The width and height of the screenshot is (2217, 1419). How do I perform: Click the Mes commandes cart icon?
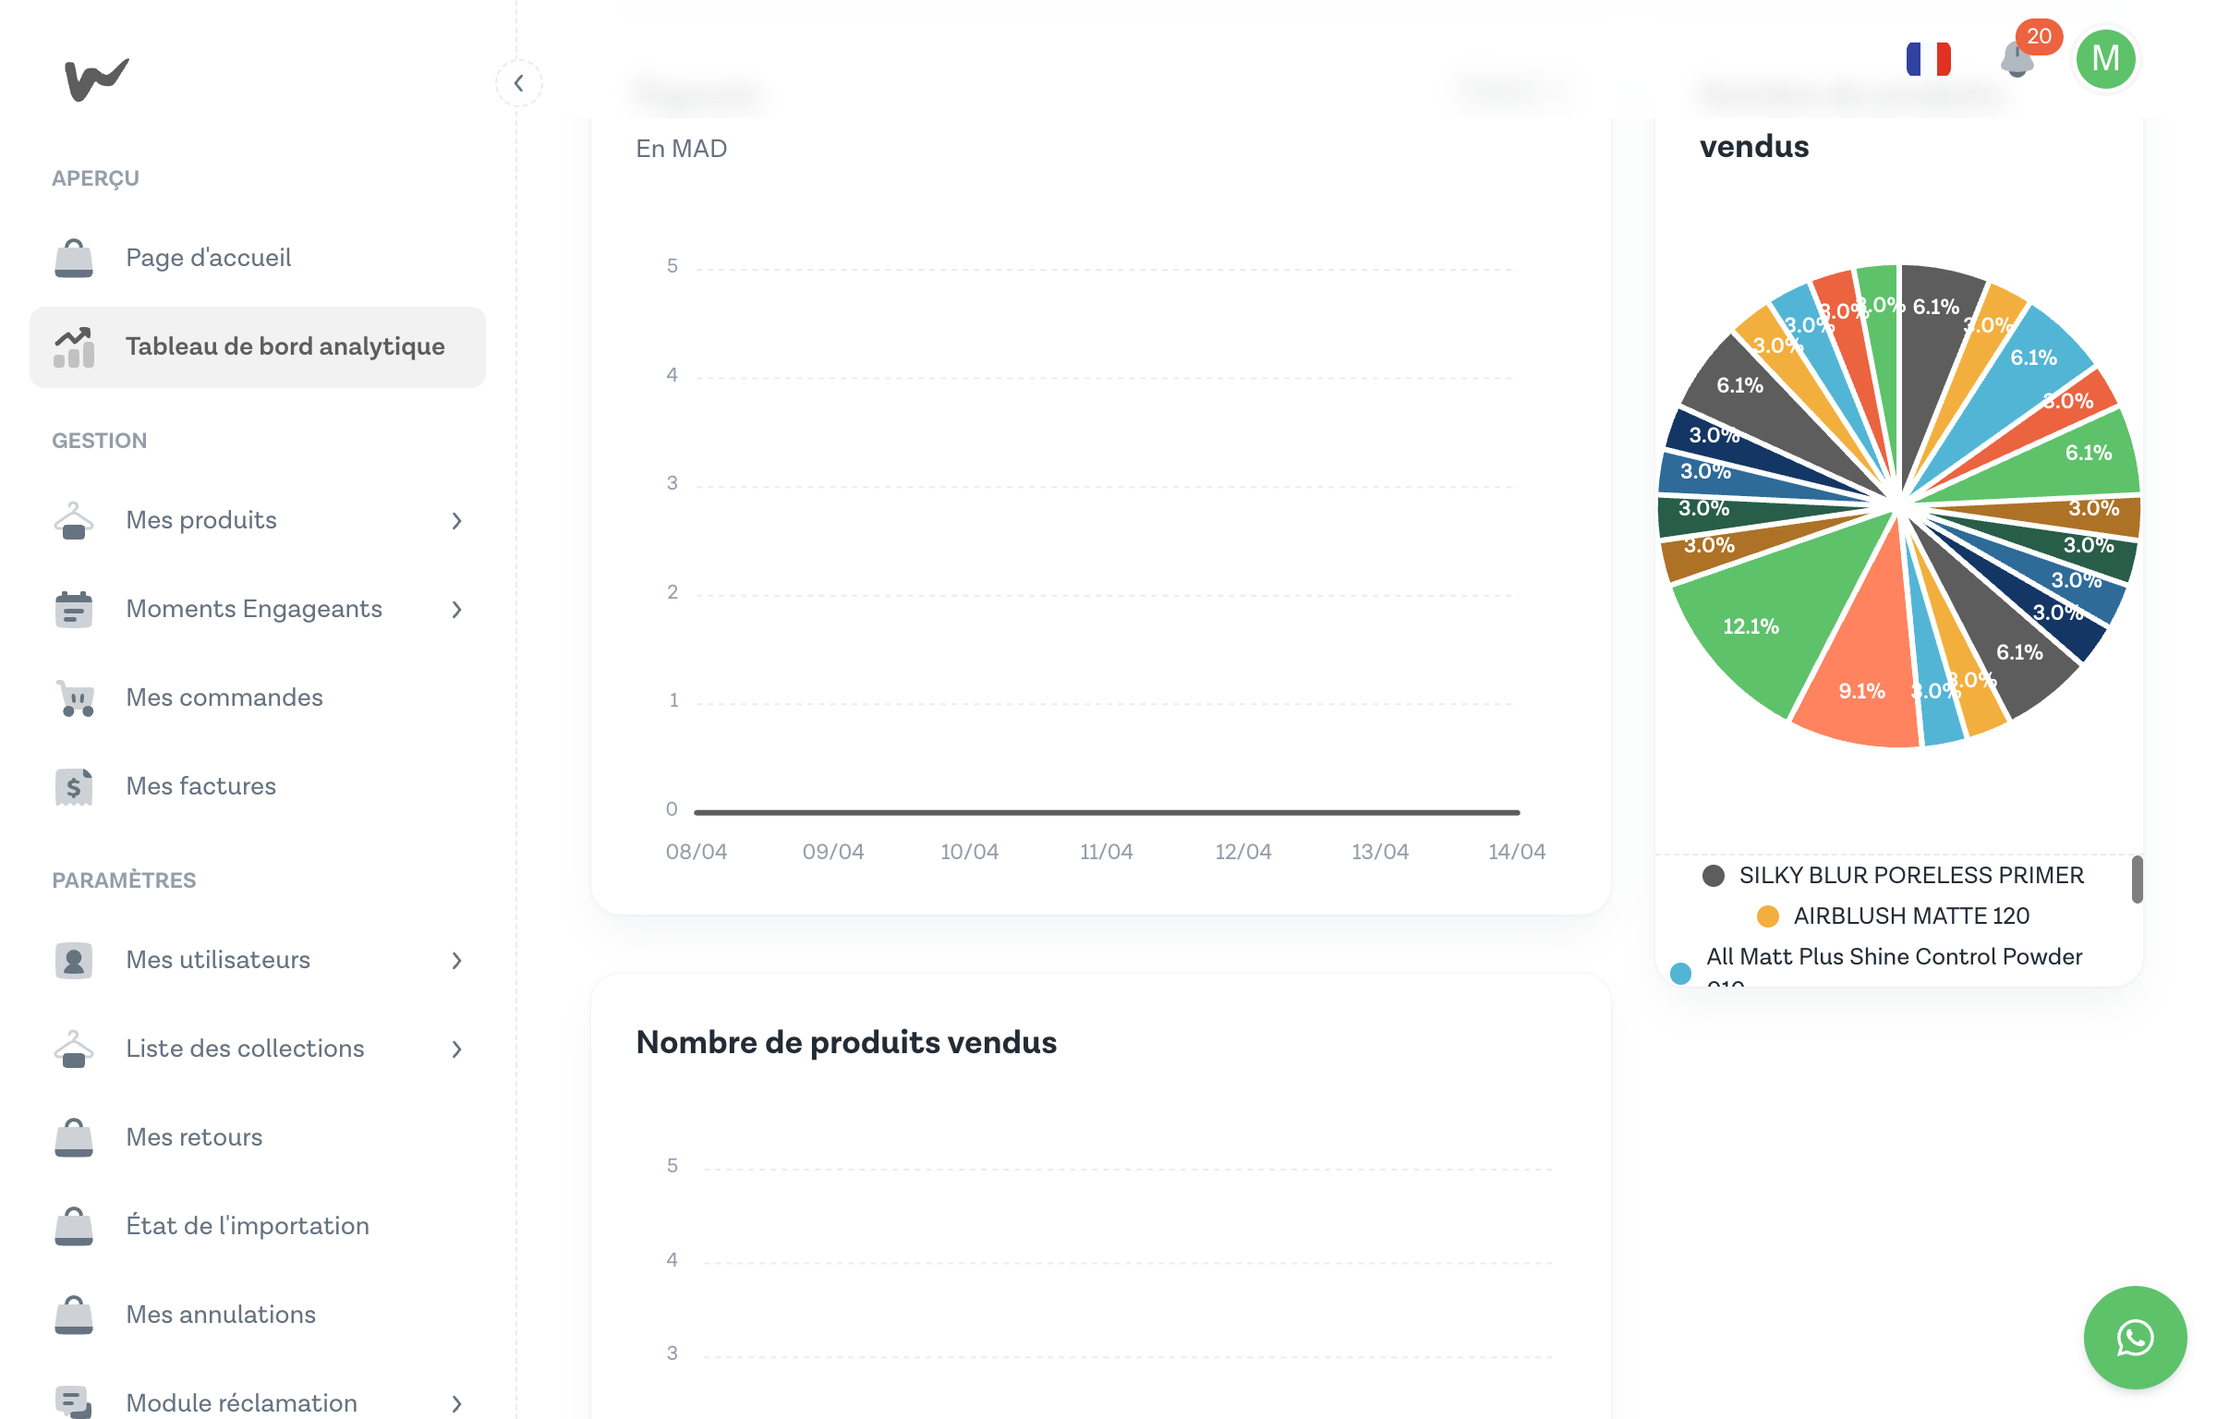[x=74, y=698]
